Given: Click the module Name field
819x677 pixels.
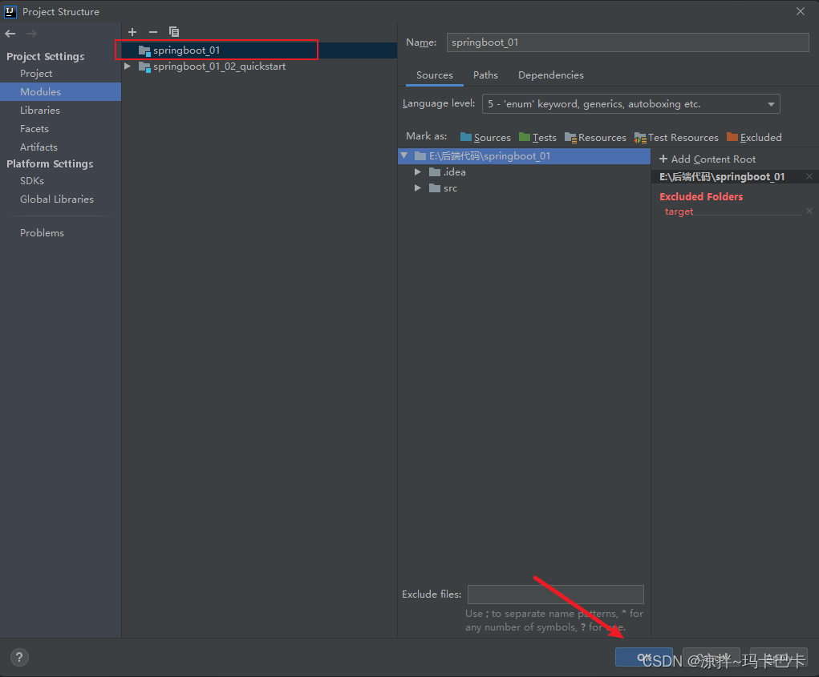Looking at the screenshot, I should pyautogui.click(x=628, y=42).
